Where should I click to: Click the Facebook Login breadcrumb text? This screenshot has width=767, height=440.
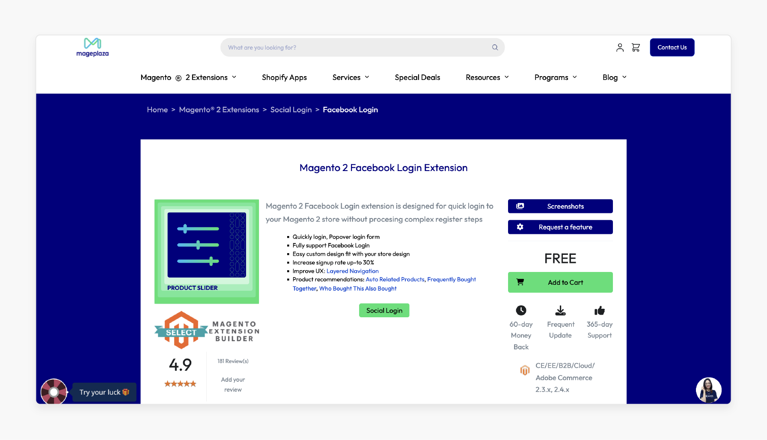click(350, 110)
